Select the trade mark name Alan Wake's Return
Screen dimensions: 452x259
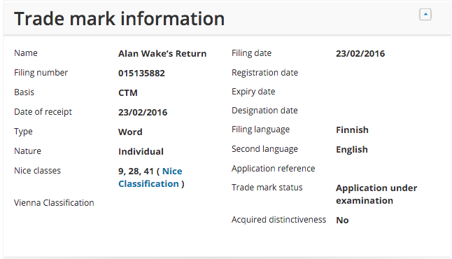pyautogui.click(x=162, y=54)
